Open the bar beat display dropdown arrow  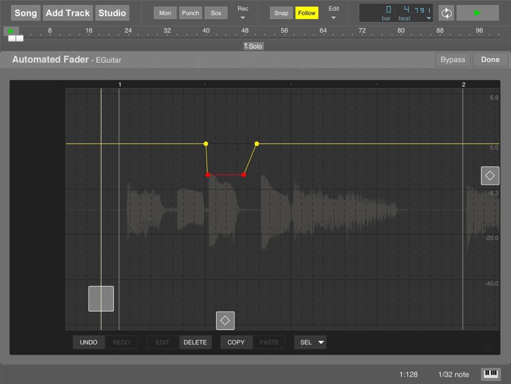tap(429, 18)
